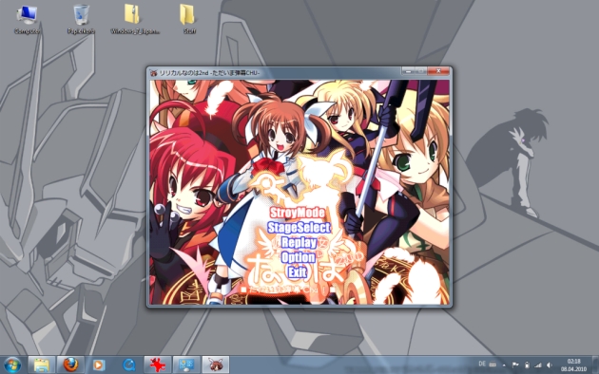Launch Windows Media Player from taskbar
Viewport: 599px width, 374px height.
[99, 365]
